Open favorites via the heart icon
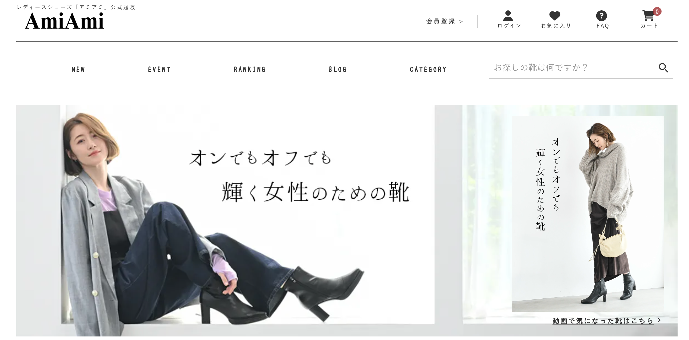Screen dimensions: 689x340 [x=555, y=16]
